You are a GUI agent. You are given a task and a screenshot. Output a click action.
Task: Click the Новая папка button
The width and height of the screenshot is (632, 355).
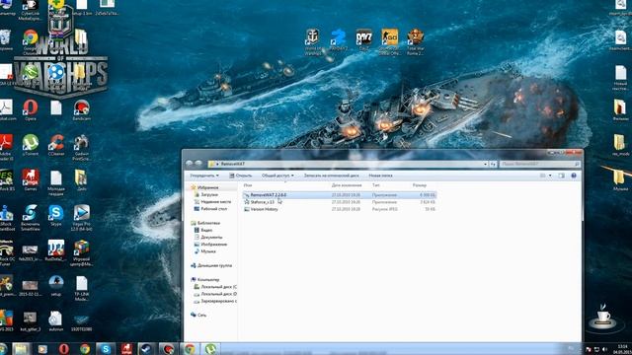point(380,176)
